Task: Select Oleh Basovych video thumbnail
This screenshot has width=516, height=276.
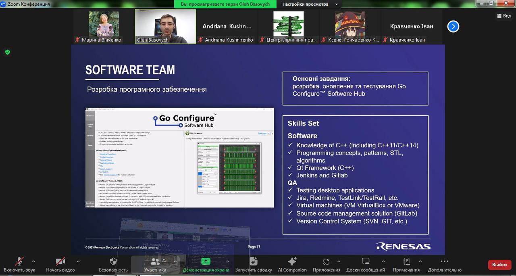Action: coord(165,26)
